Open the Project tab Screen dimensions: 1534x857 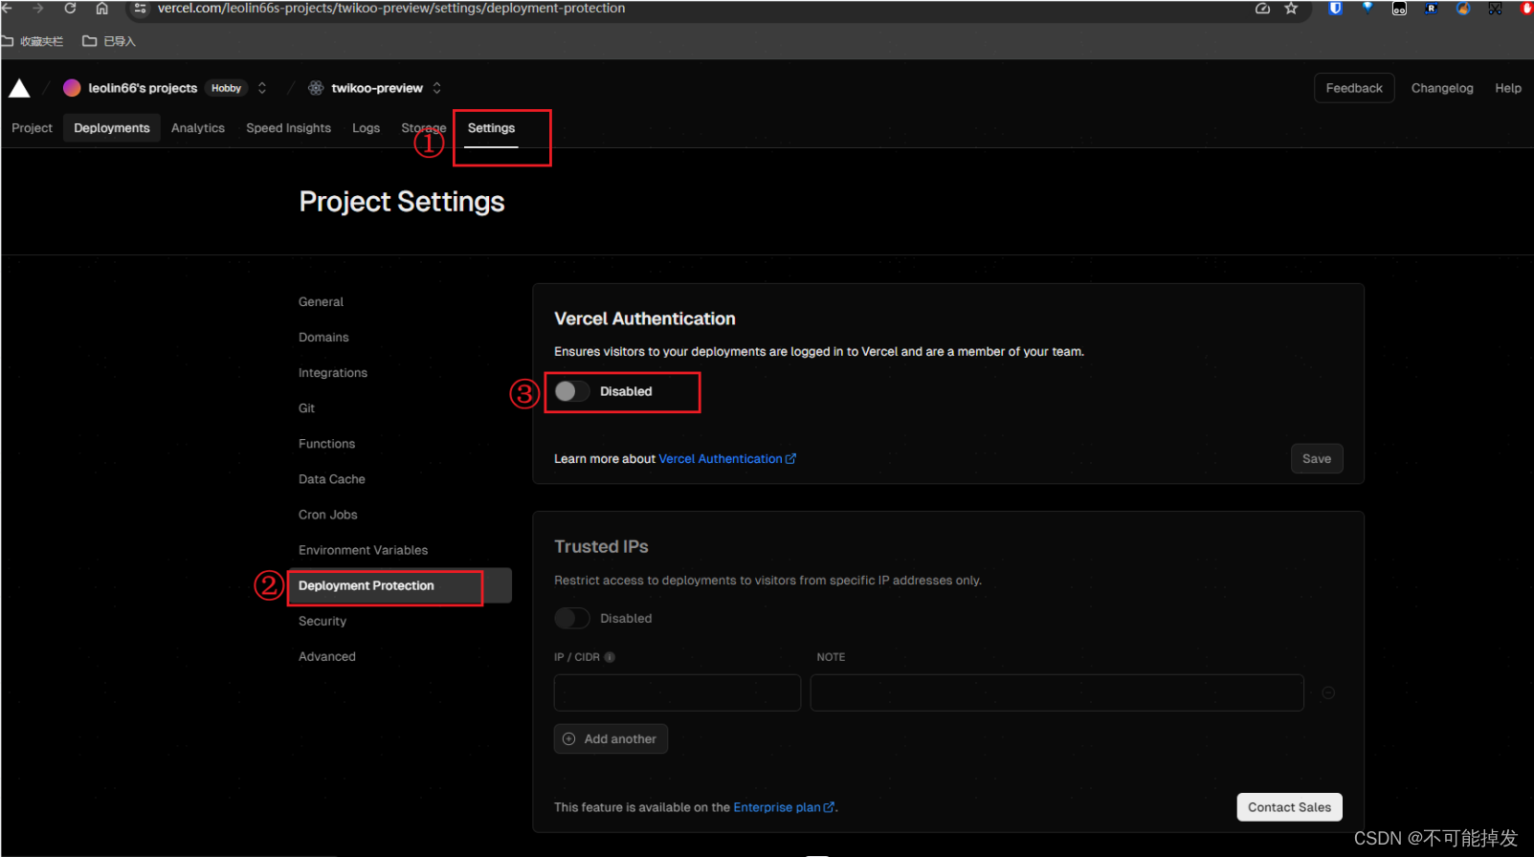tap(32, 128)
